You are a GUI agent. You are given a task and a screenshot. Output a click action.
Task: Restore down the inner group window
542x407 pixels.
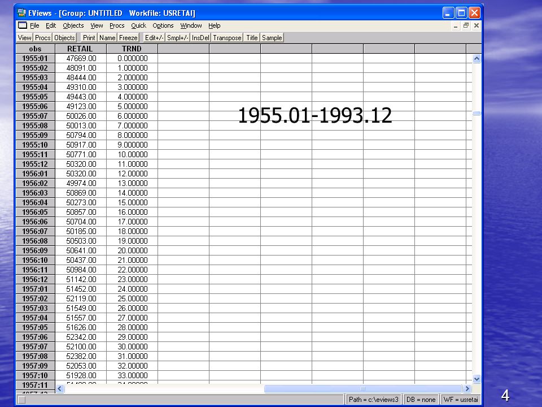(x=466, y=25)
